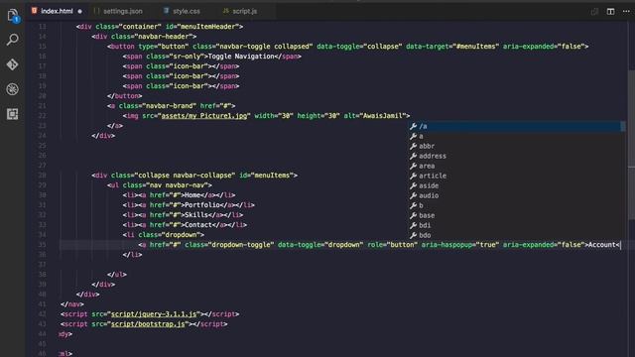Choose 'address' from suggestion list
This screenshot has width=635, height=357.
pos(516,156)
